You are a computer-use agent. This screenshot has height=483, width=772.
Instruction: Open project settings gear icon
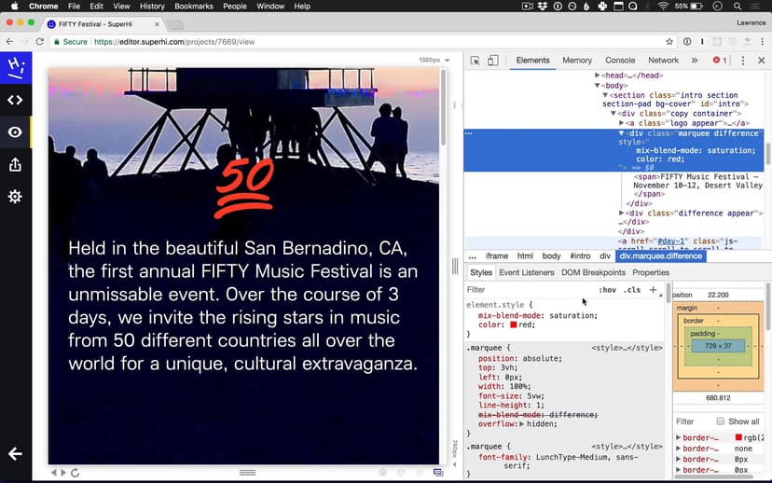click(x=15, y=197)
